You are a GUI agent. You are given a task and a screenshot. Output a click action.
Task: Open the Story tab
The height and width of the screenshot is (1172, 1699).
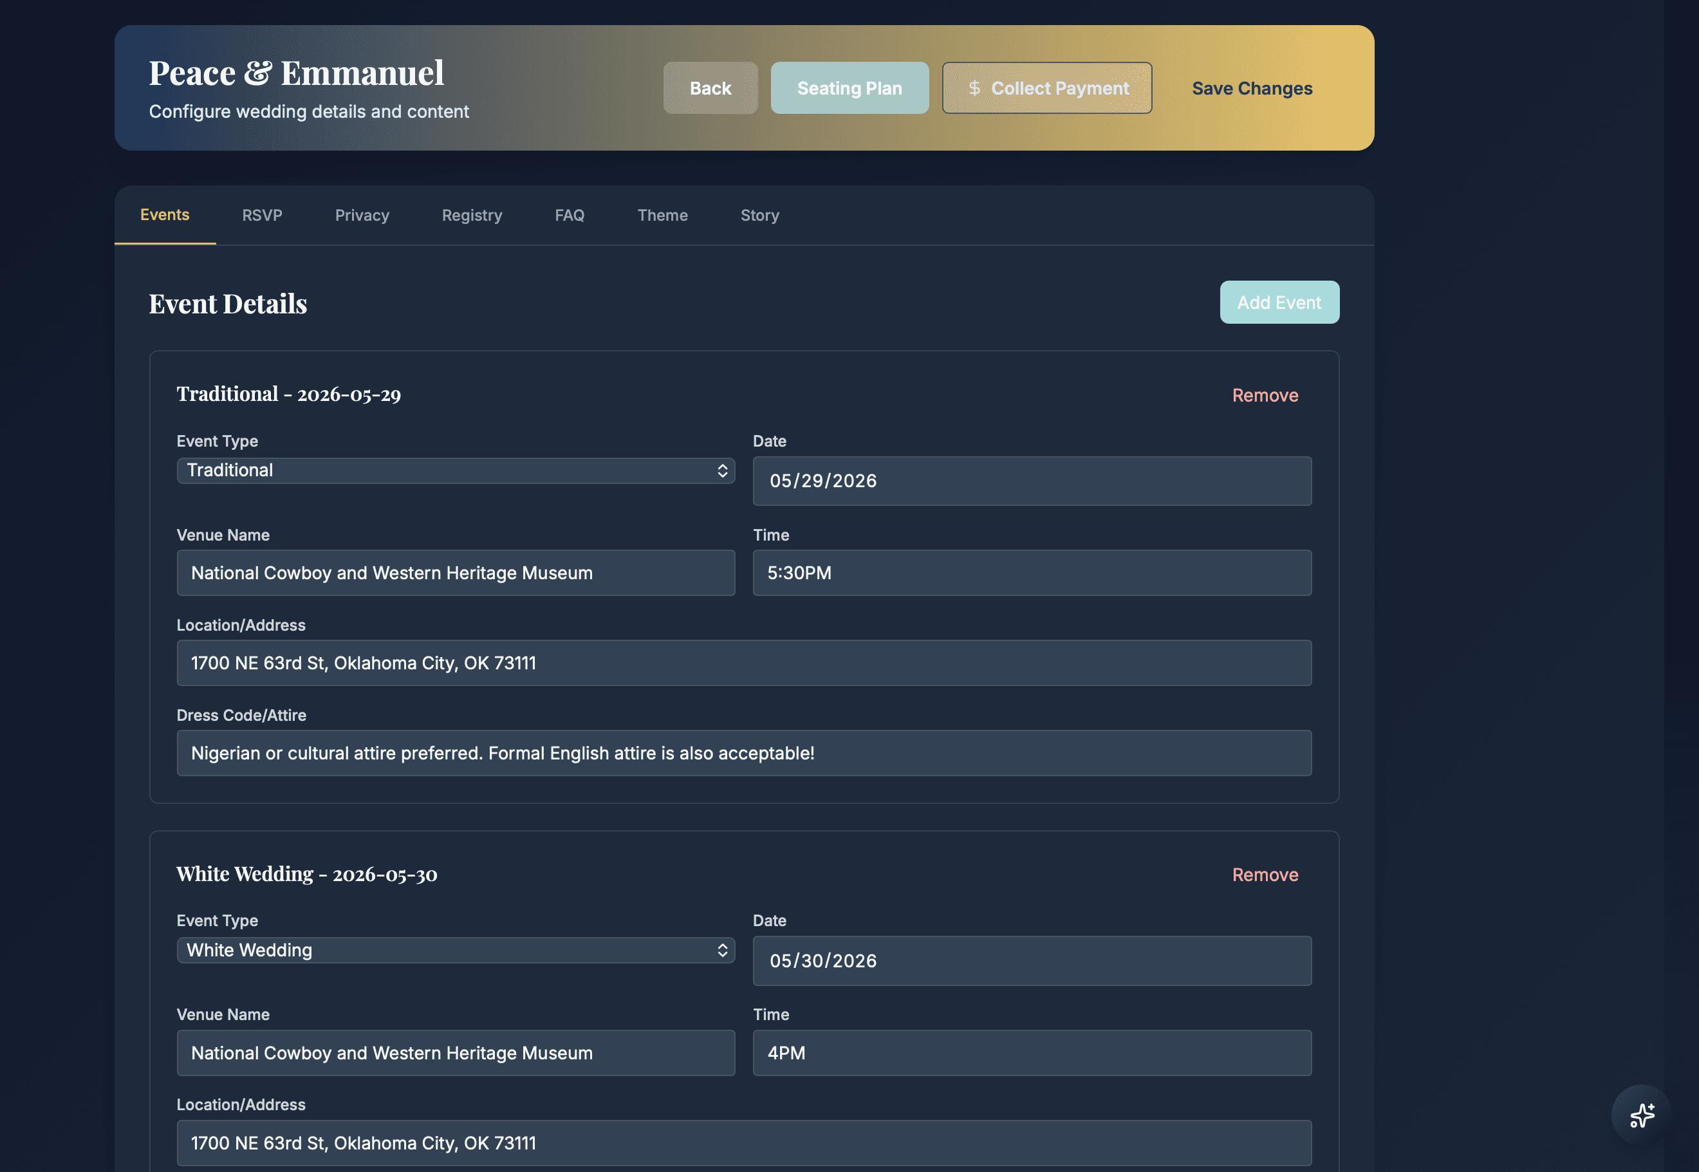click(759, 215)
